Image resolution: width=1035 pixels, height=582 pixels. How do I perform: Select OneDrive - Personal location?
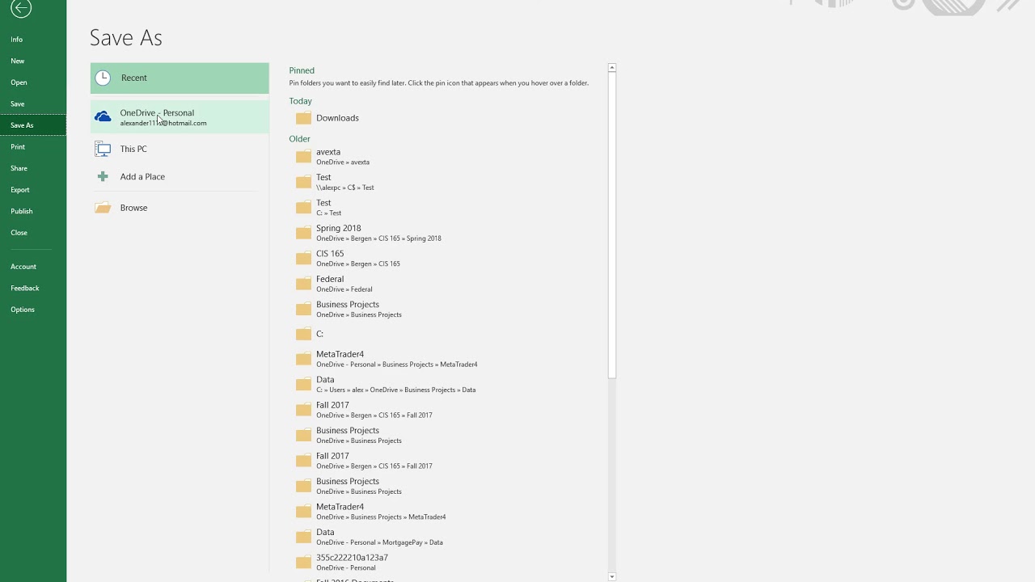click(180, 117)
